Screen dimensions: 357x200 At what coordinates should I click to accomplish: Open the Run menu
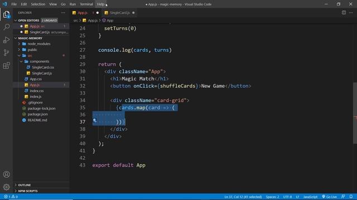pyautogui.click(x=73, y=4)
